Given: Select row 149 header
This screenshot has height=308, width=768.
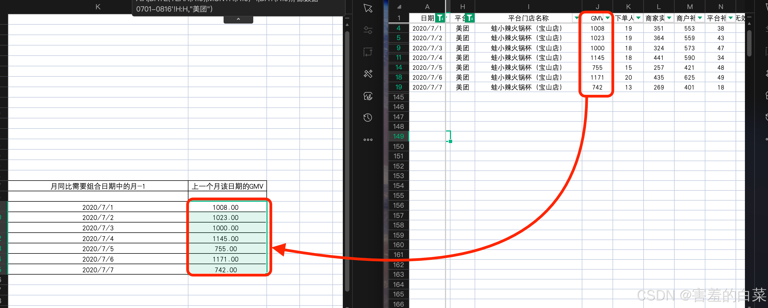Looking at the screenshot, I should [x=398, y=136].
